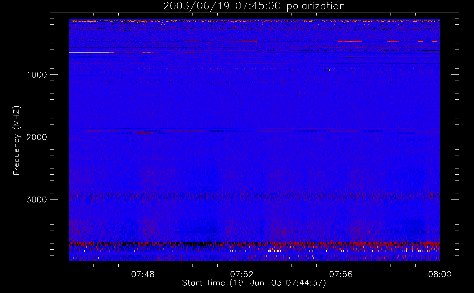Click the long orange line segment near 07:56 at top
The width and height of the screenshot is (474, 293).
[x=350, y=42]
